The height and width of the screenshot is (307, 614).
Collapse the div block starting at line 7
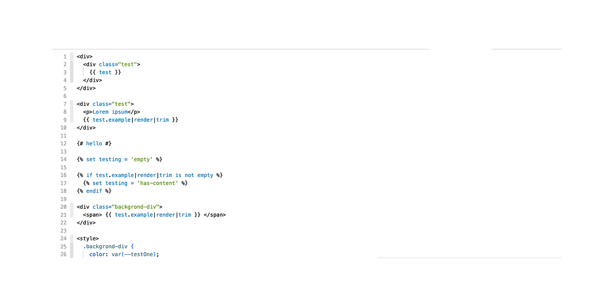71,104
